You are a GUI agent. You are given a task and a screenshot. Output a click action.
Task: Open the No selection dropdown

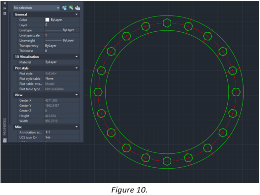(x=37, y=8)
